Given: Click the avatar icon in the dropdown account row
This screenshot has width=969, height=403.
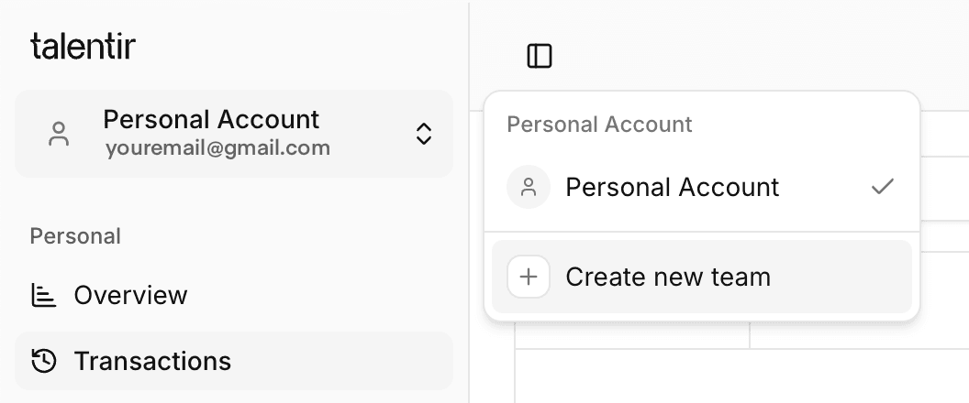Looking at the screenshot, I should click(529, 188).
